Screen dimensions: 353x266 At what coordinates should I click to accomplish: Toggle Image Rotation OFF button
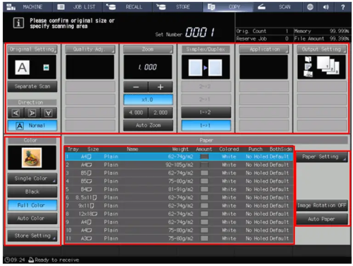[322, 205]
